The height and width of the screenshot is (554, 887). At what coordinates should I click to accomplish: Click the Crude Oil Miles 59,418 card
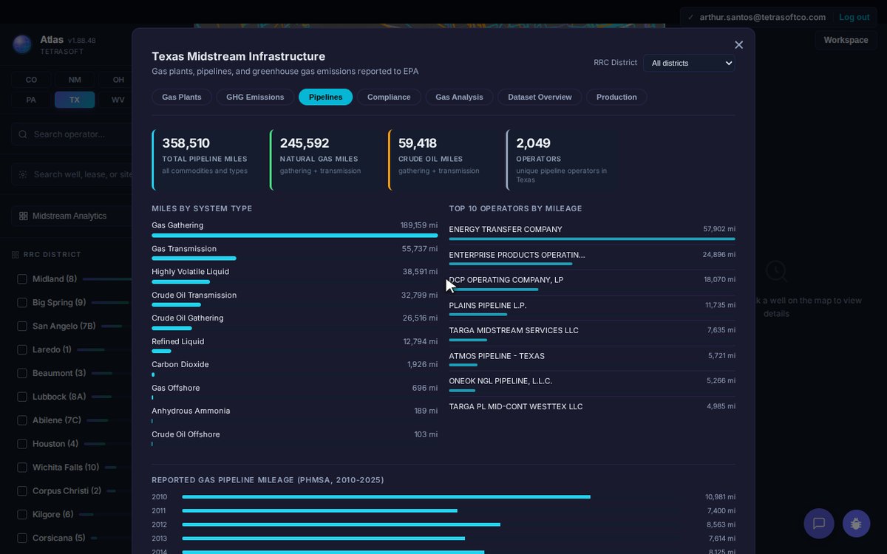click(442, 160)
